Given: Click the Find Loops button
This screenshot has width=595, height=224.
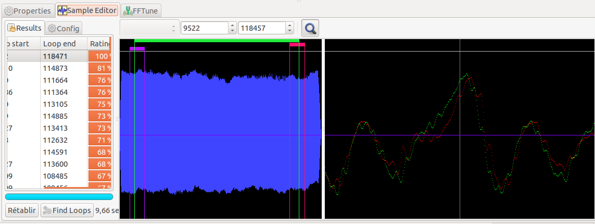Looking at the screenshot, I should (67, 210).
